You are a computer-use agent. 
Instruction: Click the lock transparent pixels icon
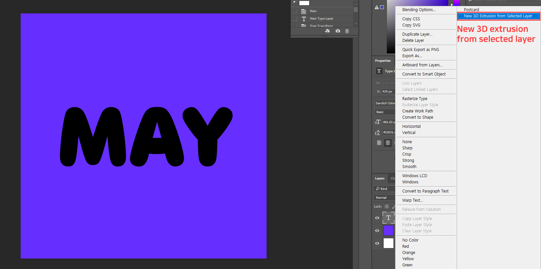(x=387, y=207)
